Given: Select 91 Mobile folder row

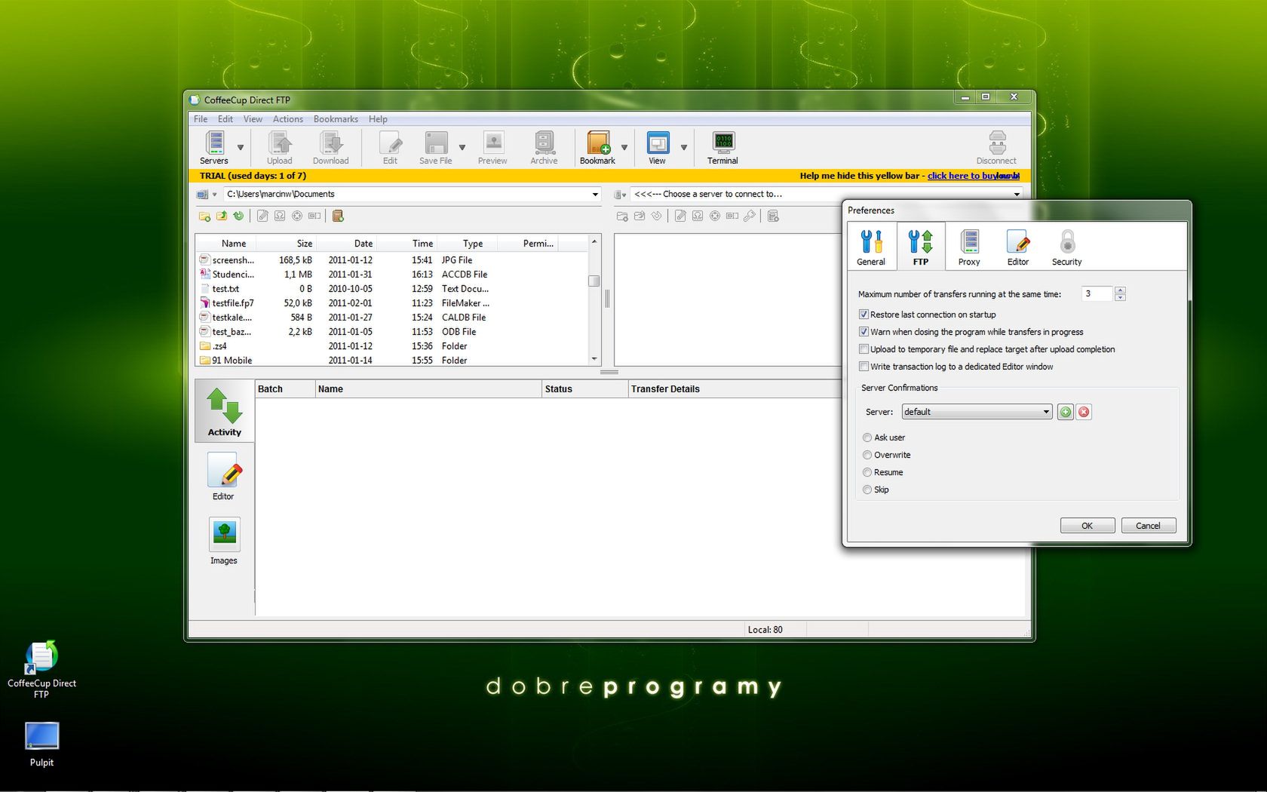Looking at the screenshot, I should click(x=392, y=361).
